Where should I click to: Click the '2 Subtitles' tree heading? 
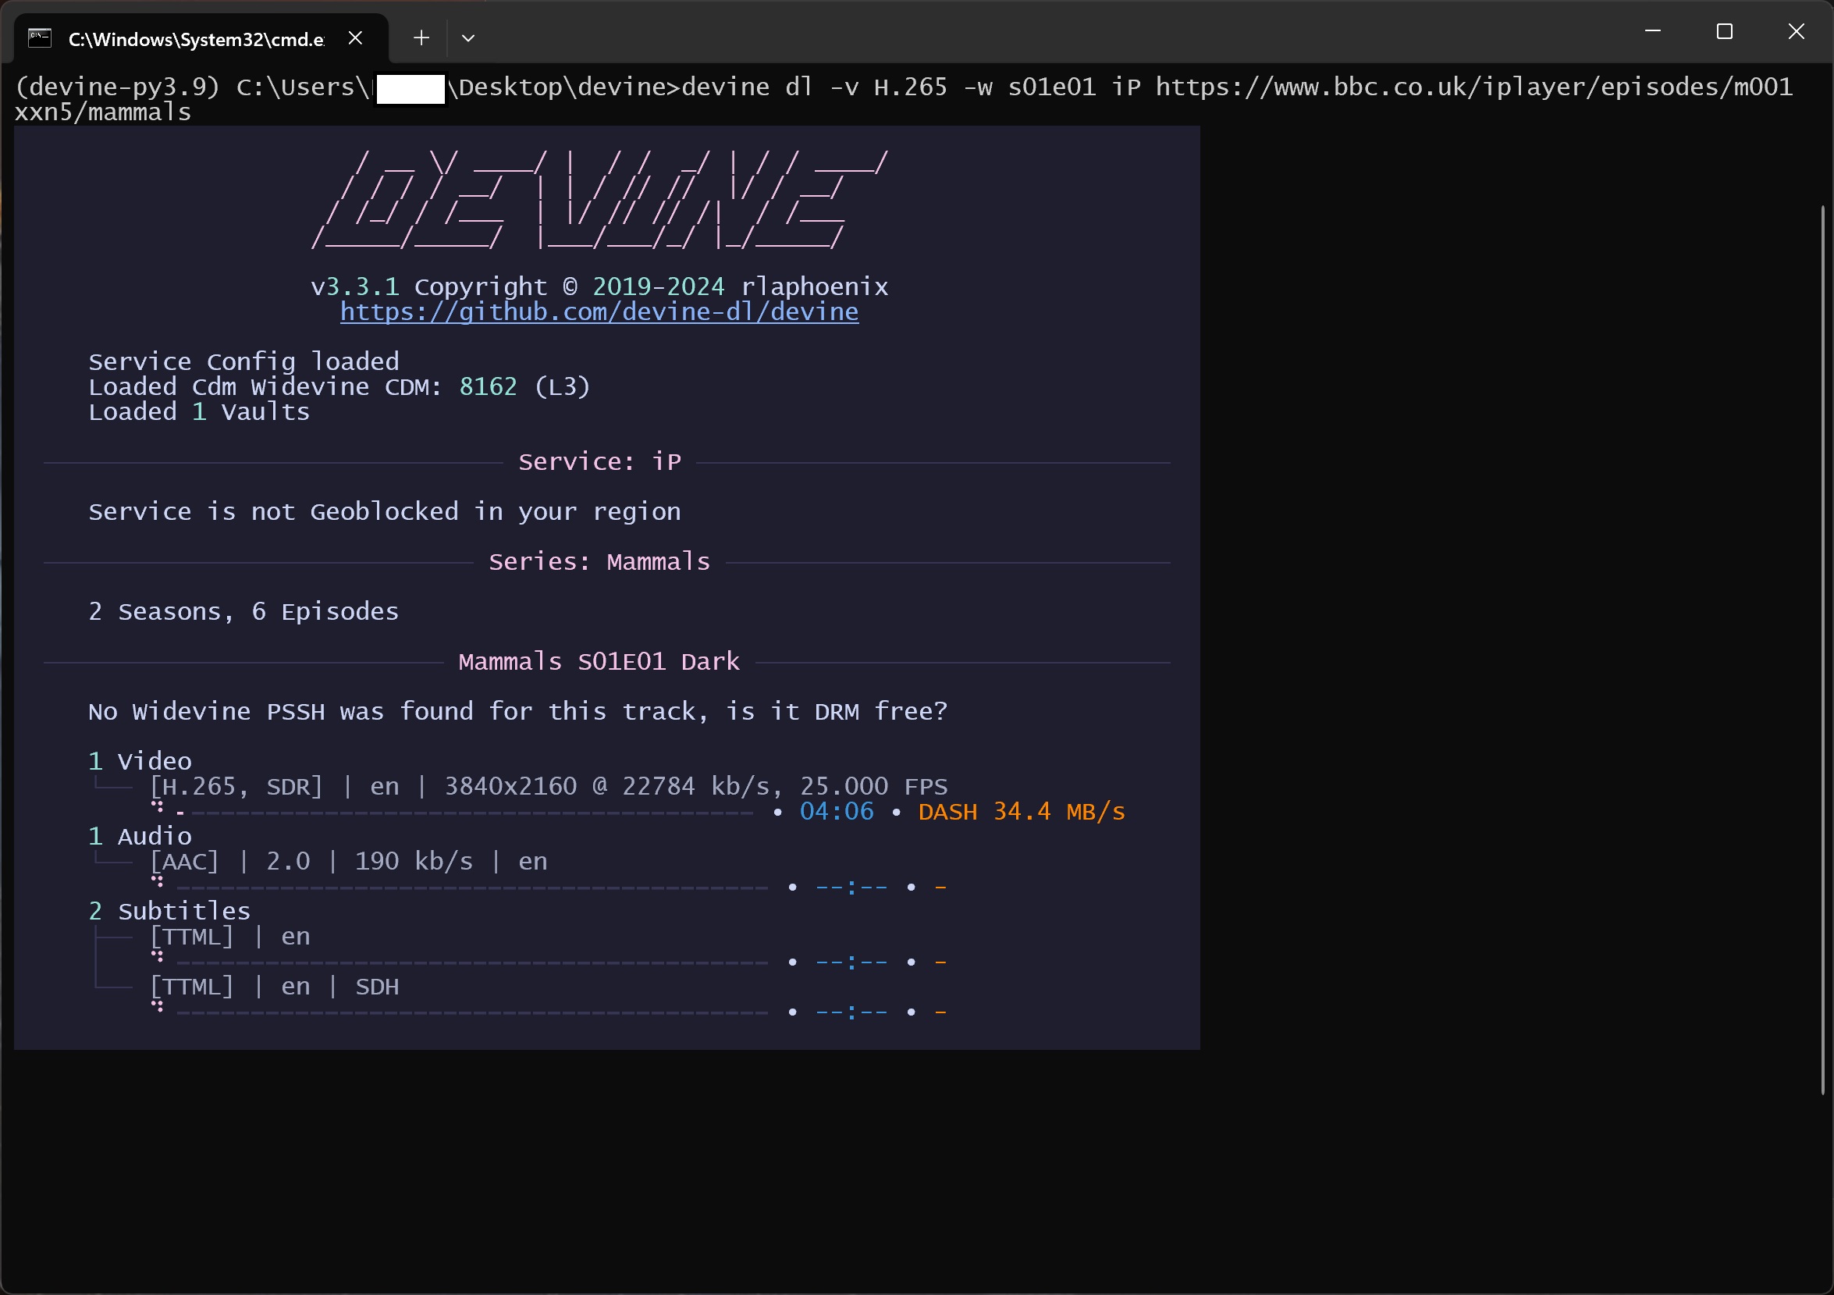point(169,912)
